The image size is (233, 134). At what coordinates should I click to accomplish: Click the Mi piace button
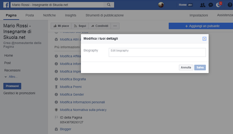point(61,26)
